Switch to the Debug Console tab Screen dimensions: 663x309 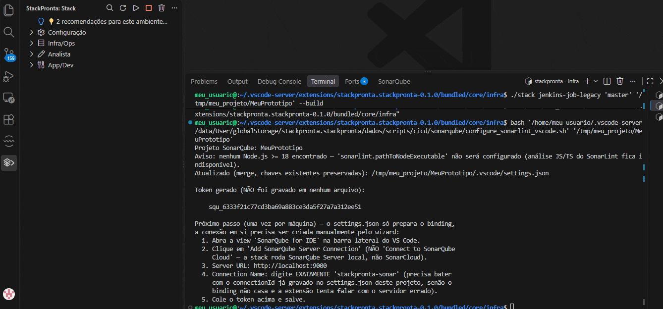279,81
